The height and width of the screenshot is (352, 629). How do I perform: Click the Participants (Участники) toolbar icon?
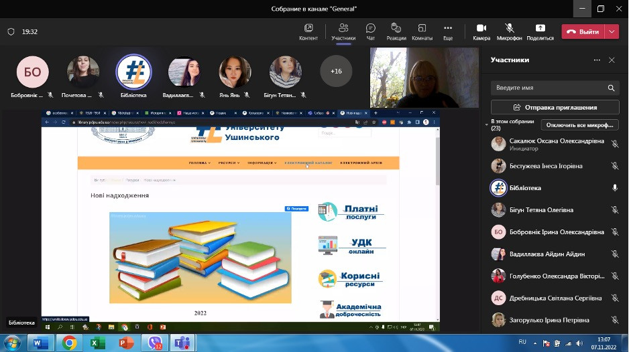343,28
